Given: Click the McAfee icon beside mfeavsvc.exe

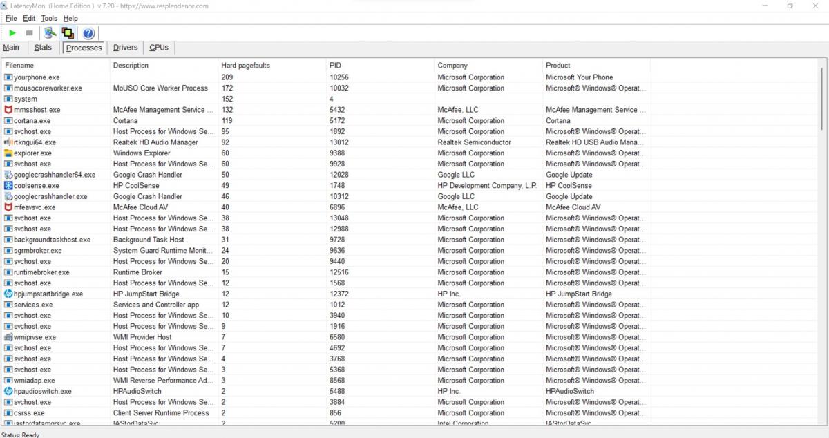Looking at the screenshot, I should pos(8,207).
